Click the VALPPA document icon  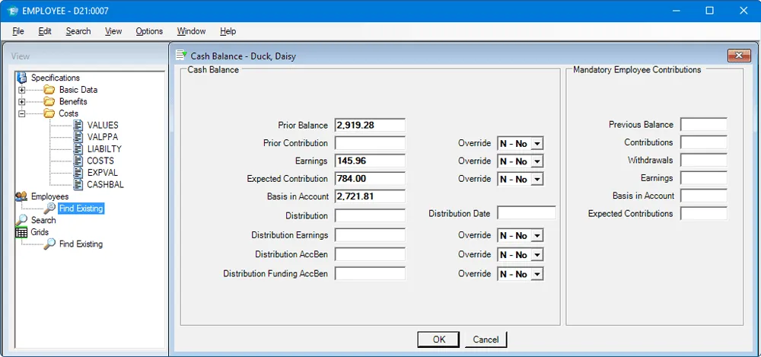pyautogui.click(x=78, y=137)
